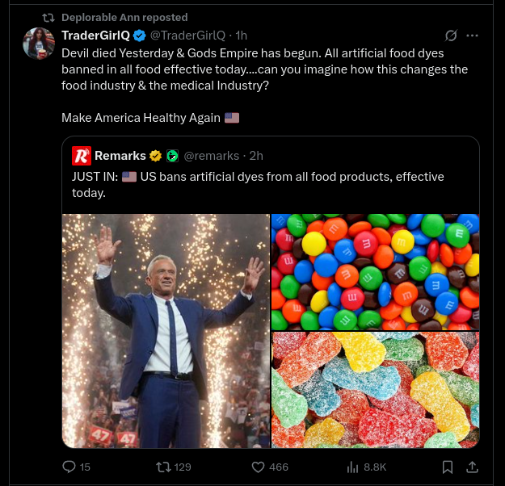Open the three-dot More menu
Viewport: 505px width, 486px height.
point(473,36)
